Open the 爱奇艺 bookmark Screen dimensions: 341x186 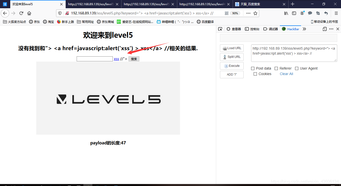coord(135,22)
